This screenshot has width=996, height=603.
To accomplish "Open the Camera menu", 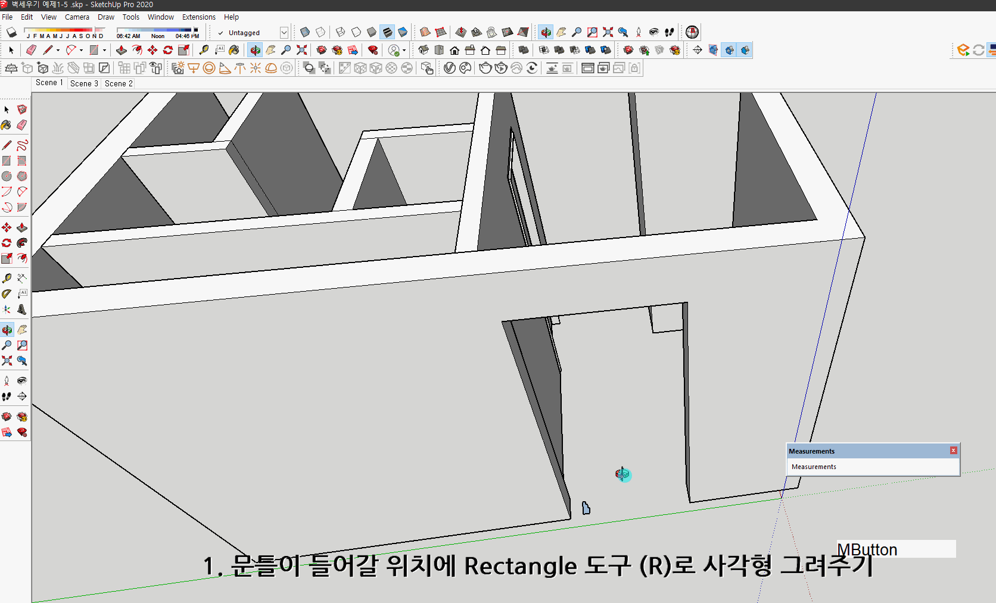I will coord(77,17).
